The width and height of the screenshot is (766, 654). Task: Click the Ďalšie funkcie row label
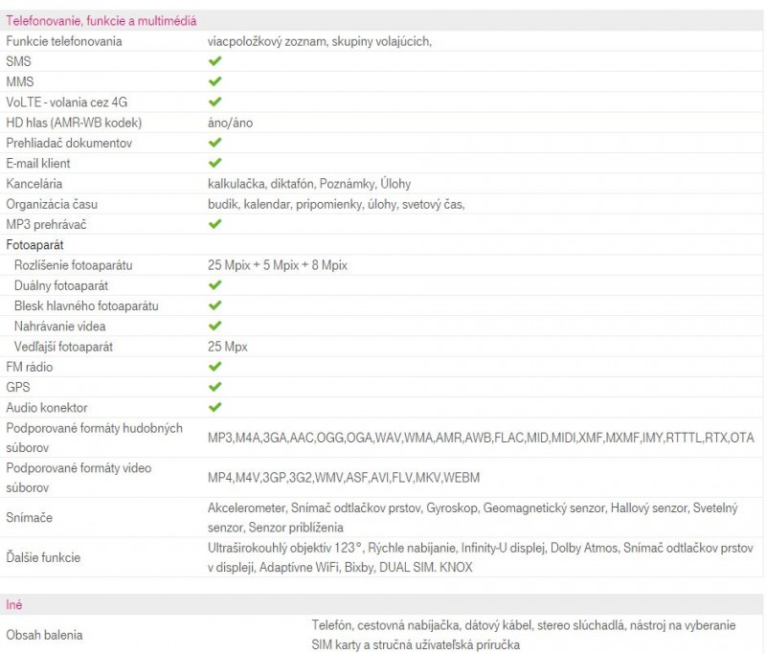(43, 557)
